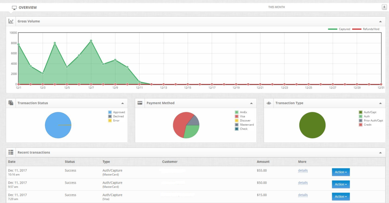Open Action menu for $55.00 transaction
The height and width of the screenshot is (203, 389).
[x=341, y=172]
